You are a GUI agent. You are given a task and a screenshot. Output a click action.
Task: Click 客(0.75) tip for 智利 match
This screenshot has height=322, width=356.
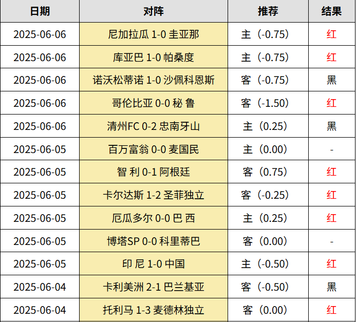point(265,172)
